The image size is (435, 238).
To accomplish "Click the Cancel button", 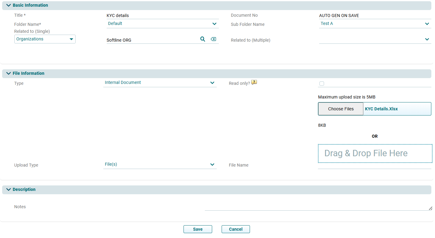I will tap(236, 229).
